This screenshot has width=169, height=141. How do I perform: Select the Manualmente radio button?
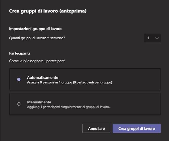coord(19,104)
